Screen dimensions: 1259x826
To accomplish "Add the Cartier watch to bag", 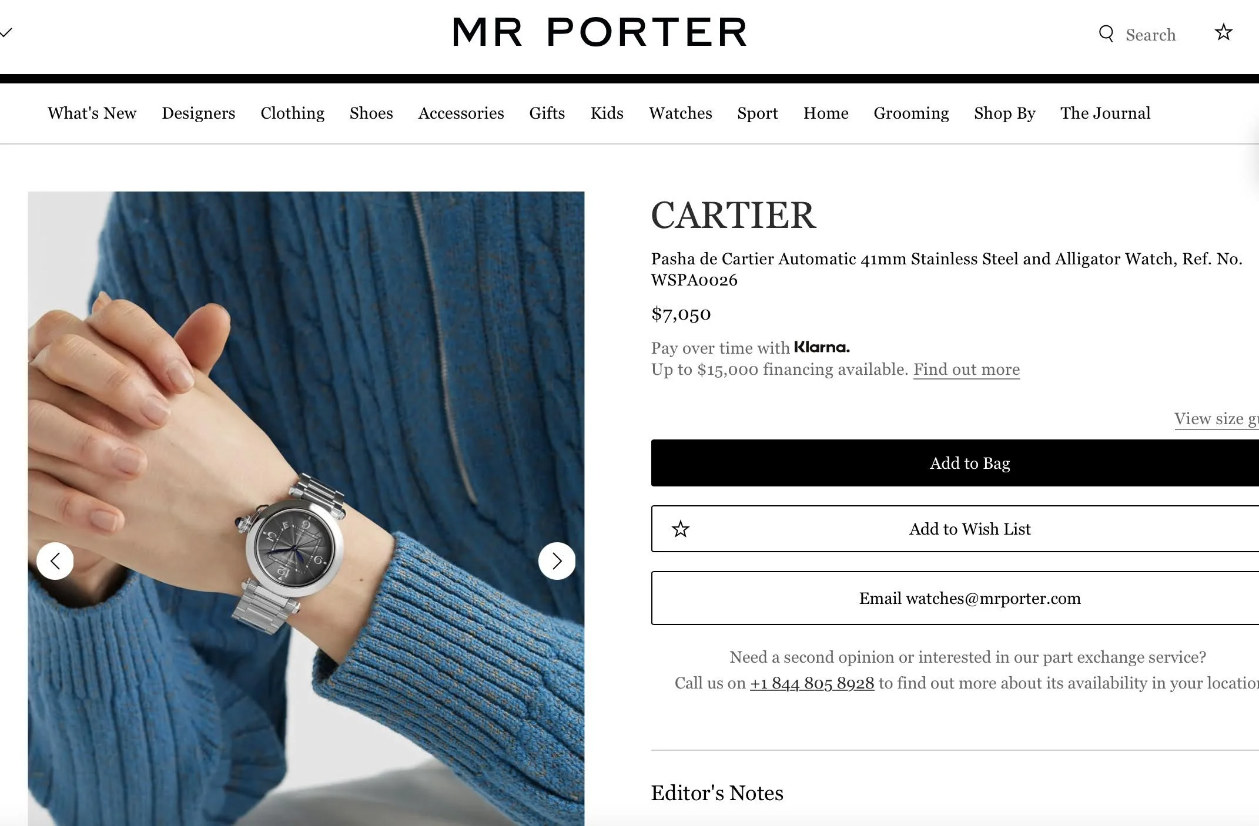I will [x=955, y=463].
